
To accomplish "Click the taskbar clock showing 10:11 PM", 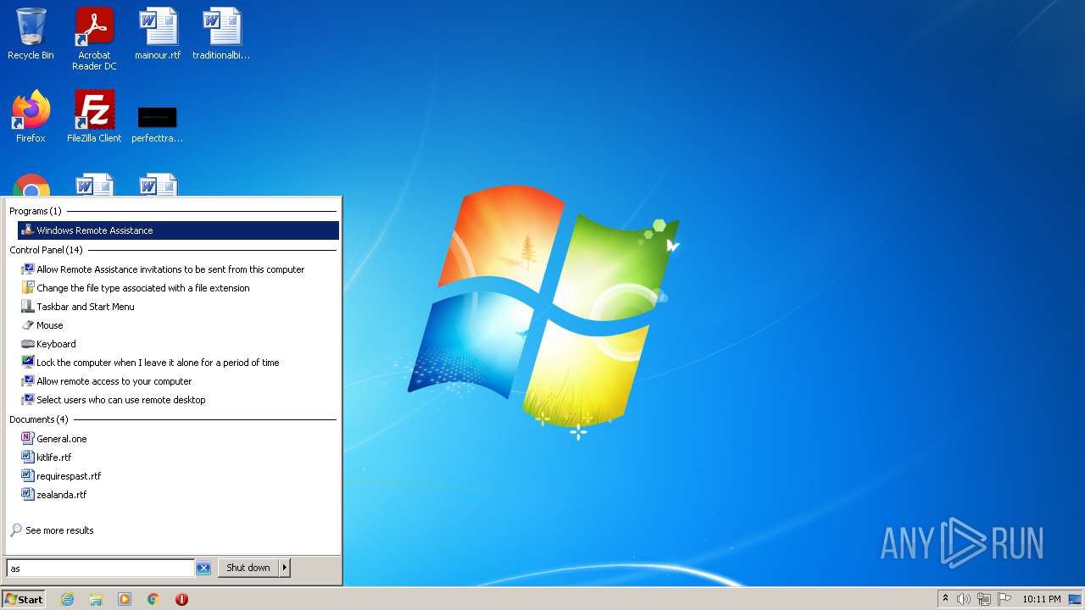I will (x=1041, y=599).
